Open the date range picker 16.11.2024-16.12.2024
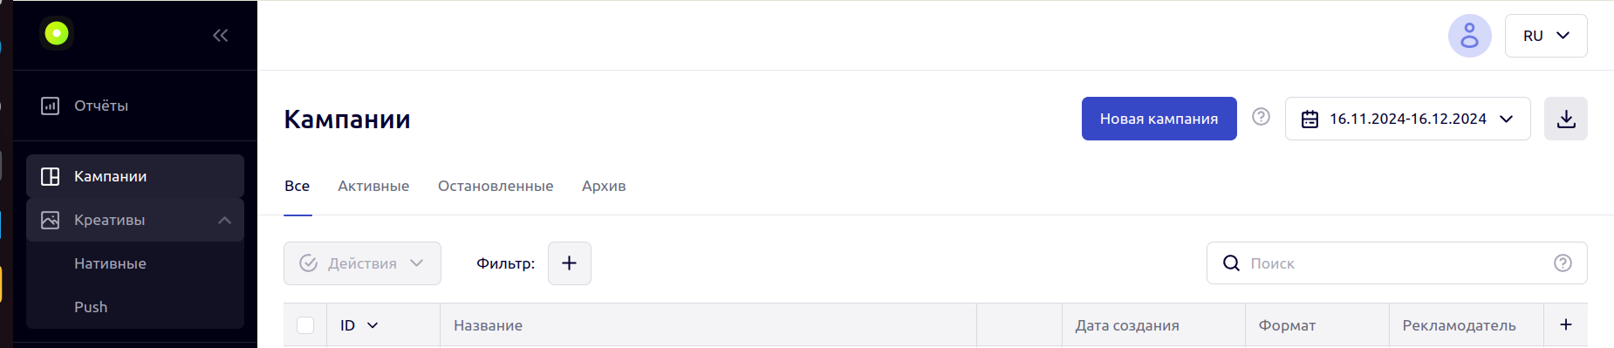 coord(1408,119)
